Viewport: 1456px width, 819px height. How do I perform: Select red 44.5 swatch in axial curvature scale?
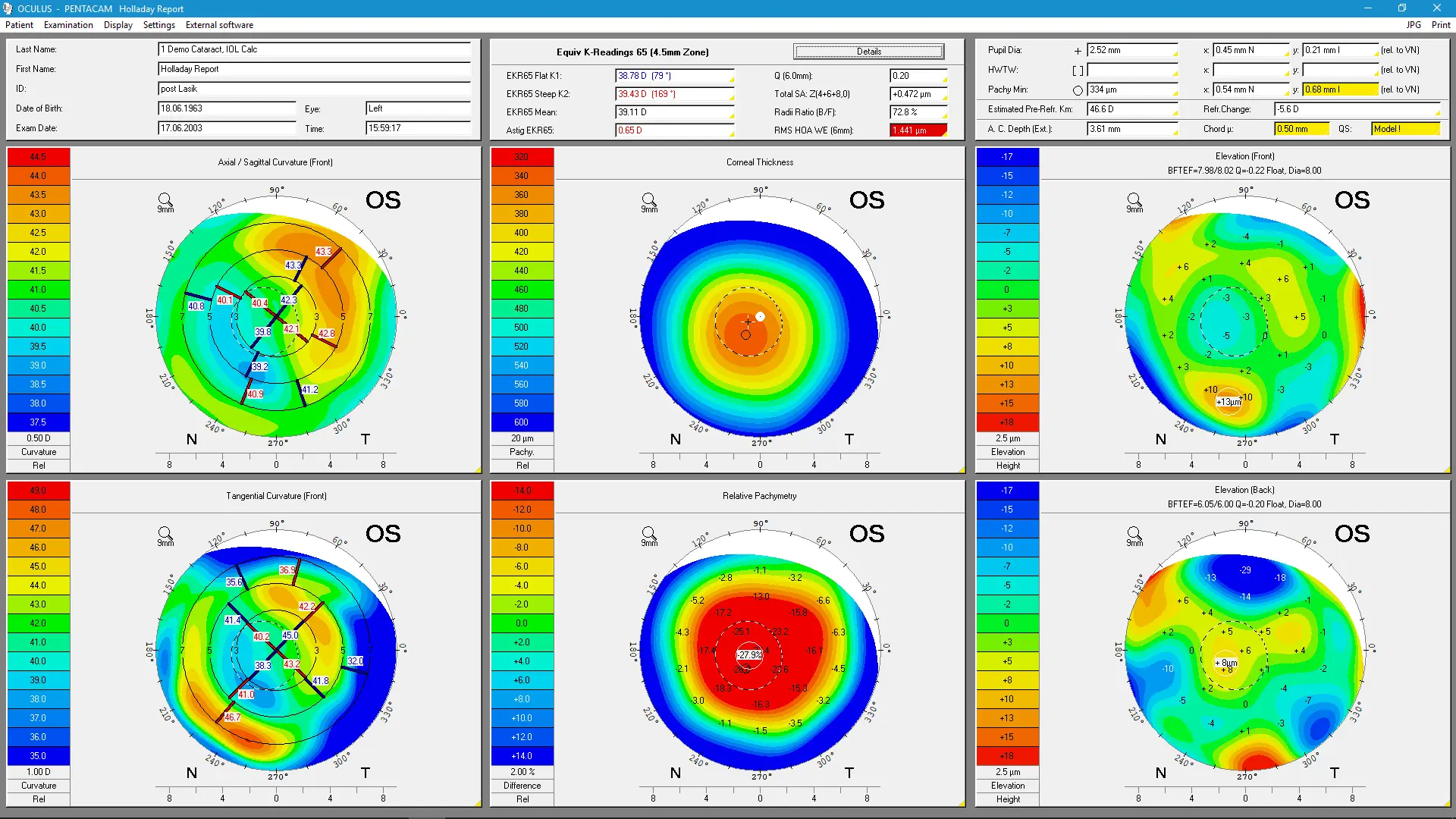coord(39,157)
